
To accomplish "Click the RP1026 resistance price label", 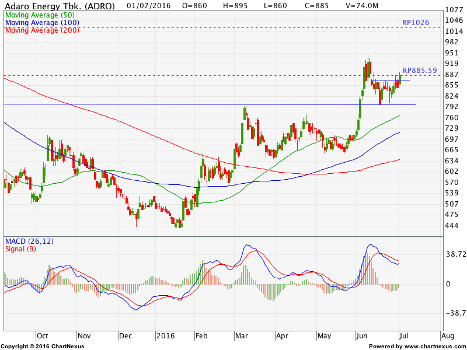I will (416, 22).
